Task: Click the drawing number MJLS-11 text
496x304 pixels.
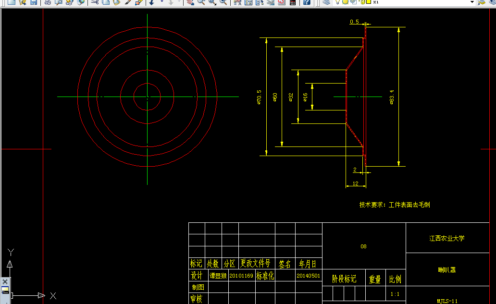Action: 447,301
